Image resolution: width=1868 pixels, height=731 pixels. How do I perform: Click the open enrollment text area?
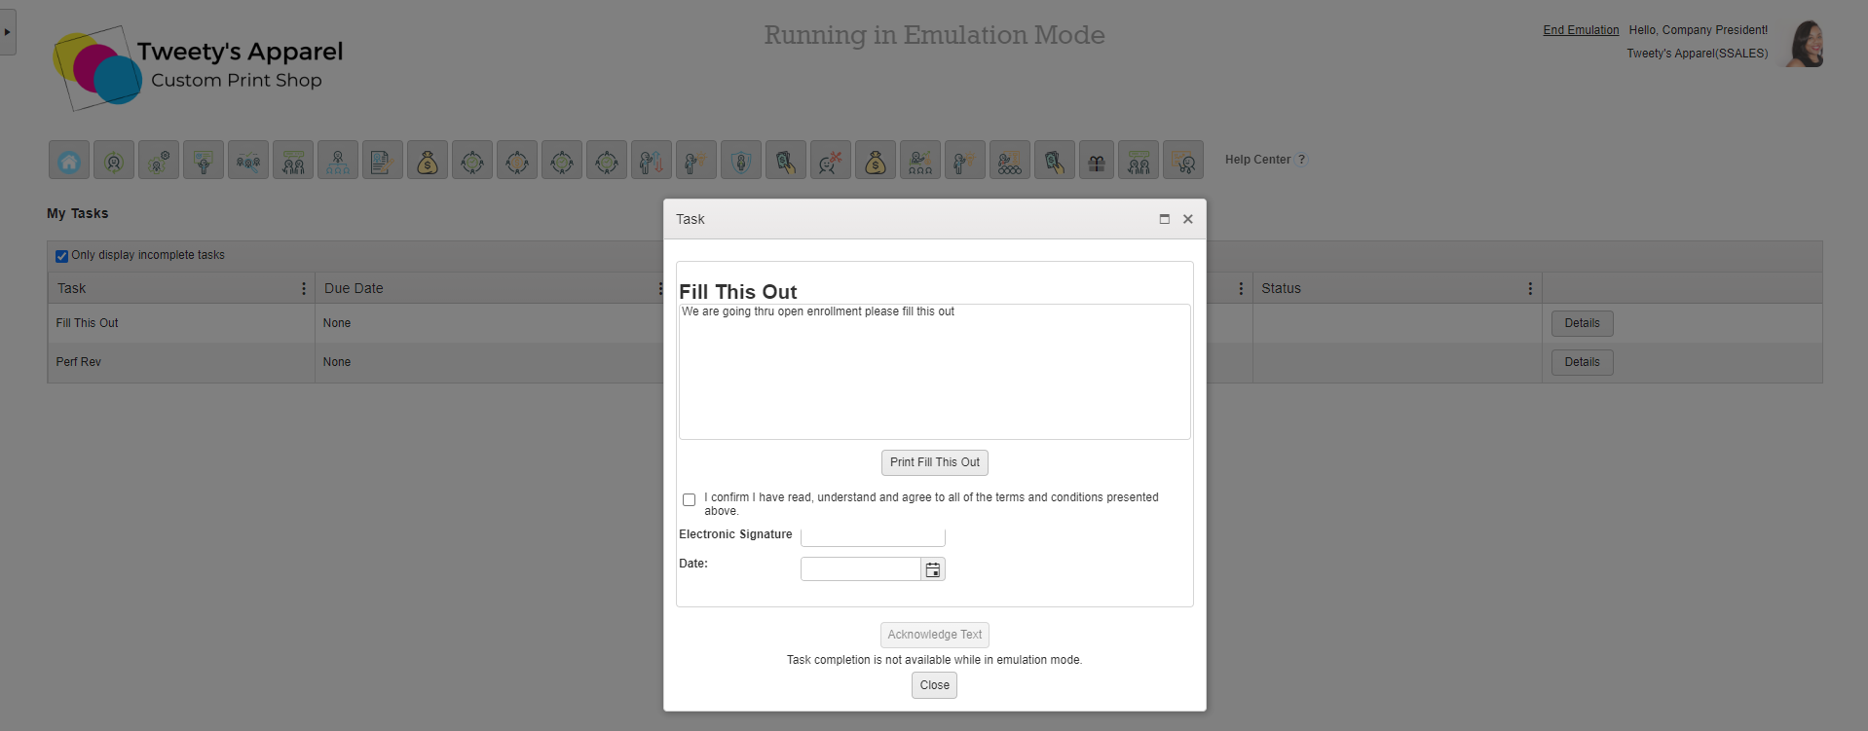[x=935, y=372]
